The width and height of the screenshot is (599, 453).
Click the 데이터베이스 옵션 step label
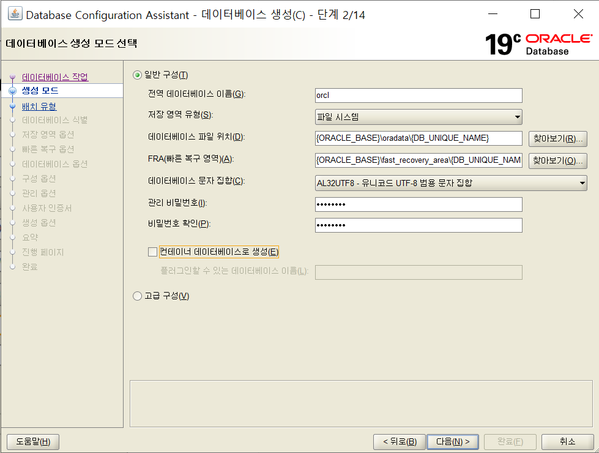pyautogui.click(x=54, y=164)
